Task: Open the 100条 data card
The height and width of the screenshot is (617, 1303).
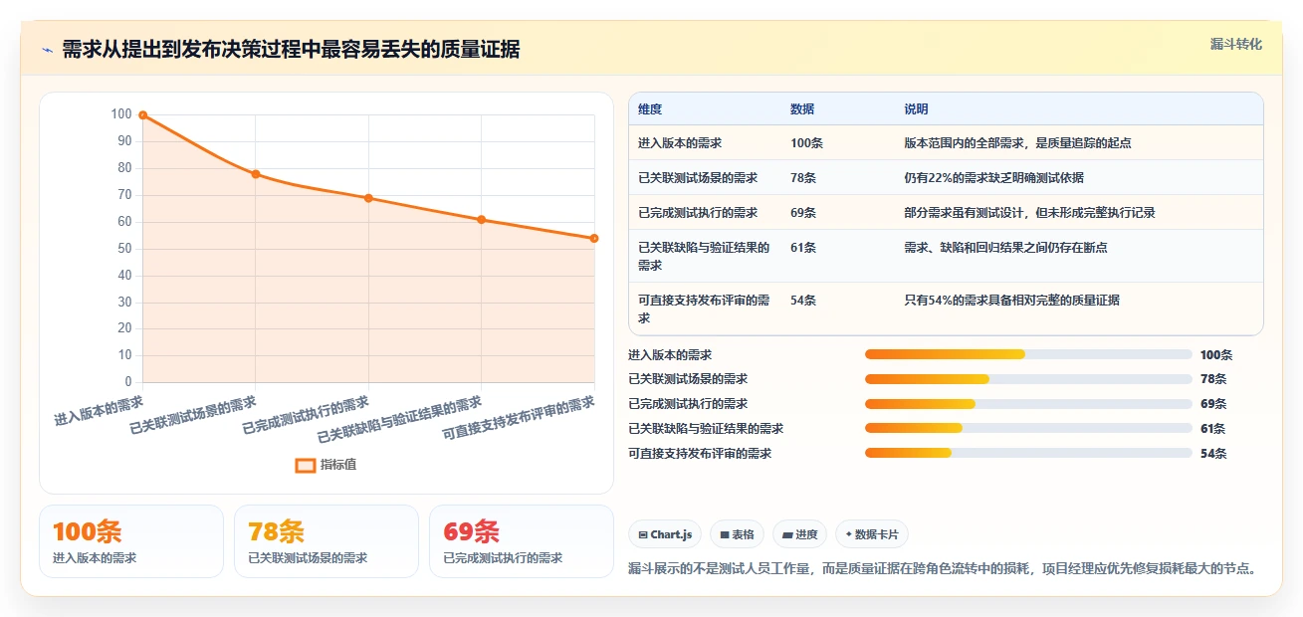Action: (x=131, y=541)
